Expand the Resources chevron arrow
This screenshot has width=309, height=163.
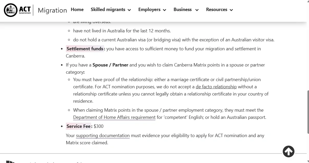(x=231, y=10)
